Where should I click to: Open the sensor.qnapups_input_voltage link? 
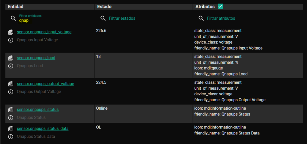pyautogui.click(x=44, y=32)
